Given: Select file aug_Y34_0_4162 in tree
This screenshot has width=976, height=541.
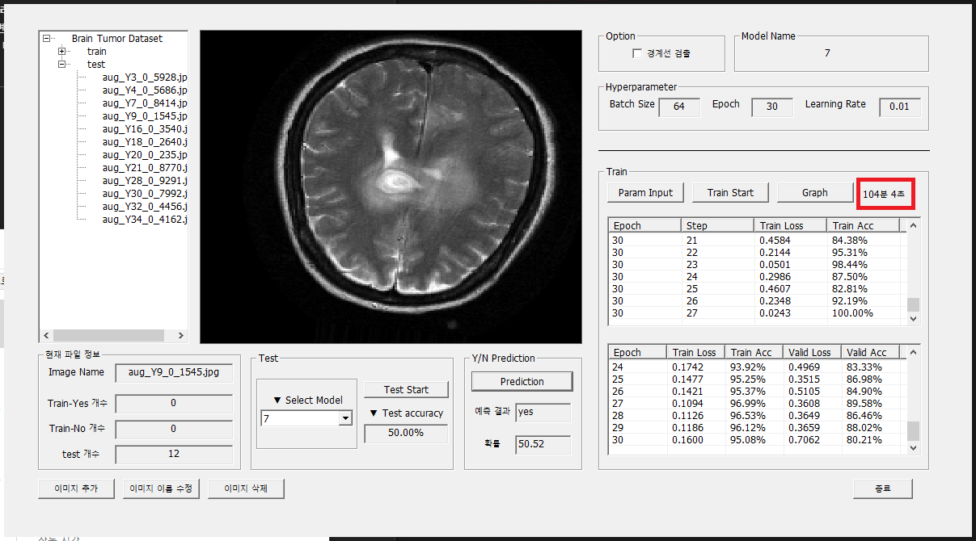Looking at the screenshot, I should tap(145, 219).
